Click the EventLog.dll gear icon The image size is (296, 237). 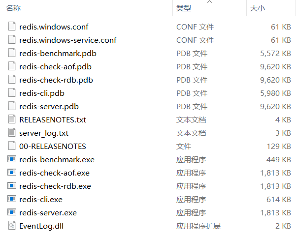click(12, 226)
